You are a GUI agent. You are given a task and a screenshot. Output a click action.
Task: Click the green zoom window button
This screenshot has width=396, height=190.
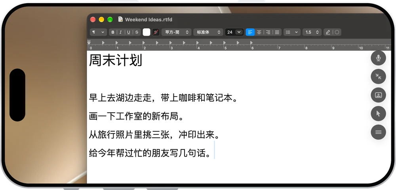[110, 20]
